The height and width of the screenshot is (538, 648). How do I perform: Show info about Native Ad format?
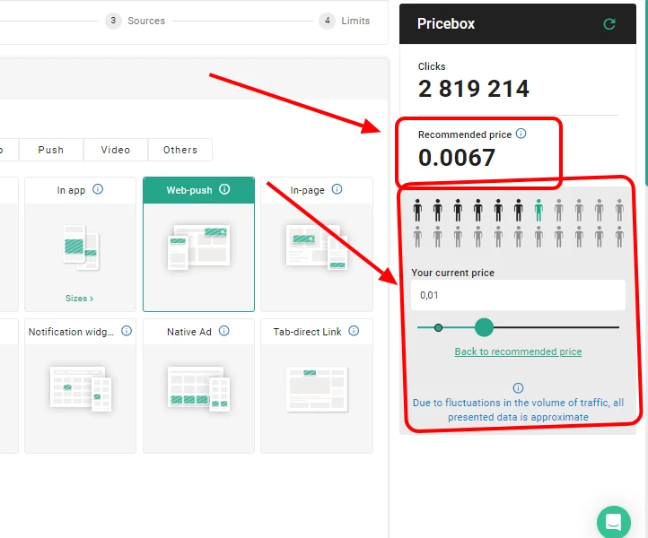tap(224, 331)
